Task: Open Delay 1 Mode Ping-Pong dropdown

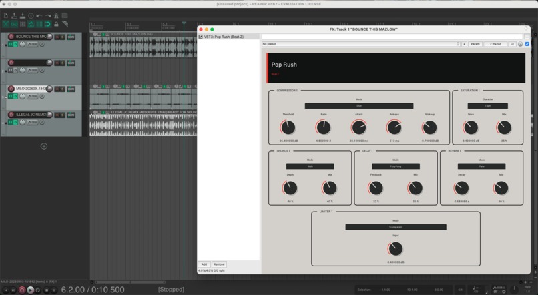Action: click(x=396, y=166)
